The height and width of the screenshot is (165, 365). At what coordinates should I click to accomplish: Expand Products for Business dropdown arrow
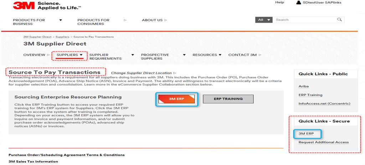[61, 20]
